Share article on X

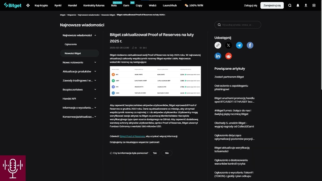click(x=228, y=45)
